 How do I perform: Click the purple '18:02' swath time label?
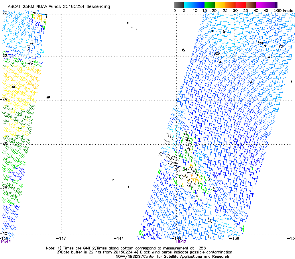click(x=181, y=242)
